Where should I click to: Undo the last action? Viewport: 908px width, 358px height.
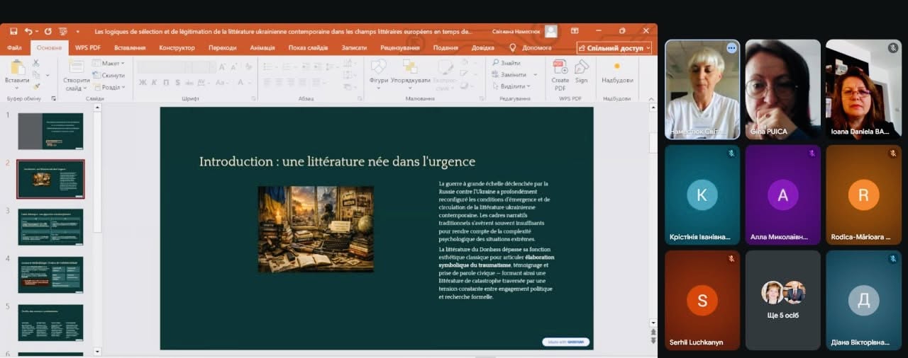(28, 31)
